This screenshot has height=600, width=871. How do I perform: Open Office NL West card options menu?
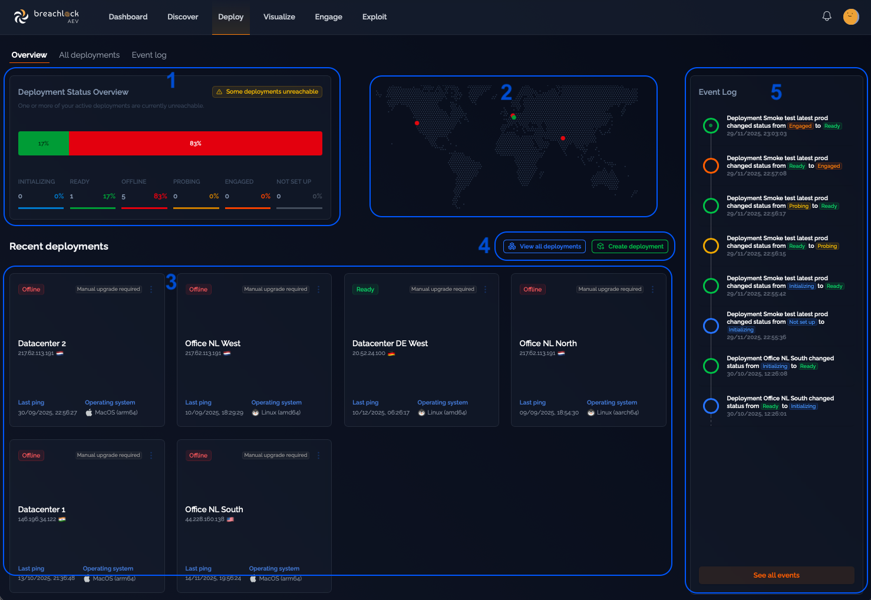click(x=319, y=289)
